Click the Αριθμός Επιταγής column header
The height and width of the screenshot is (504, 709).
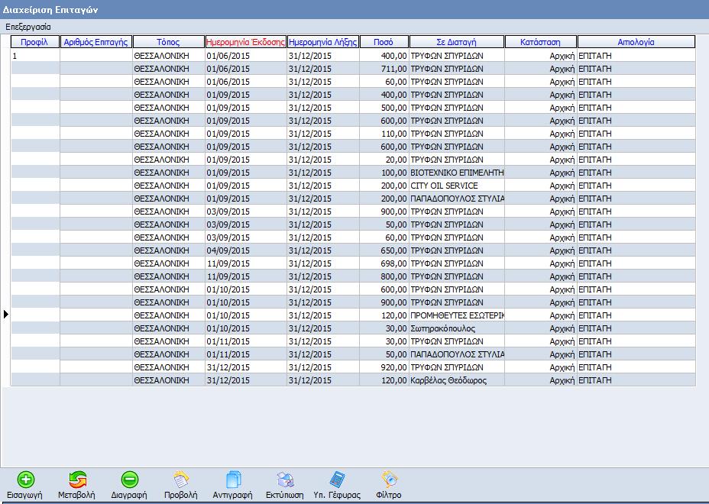pos(96,42)
